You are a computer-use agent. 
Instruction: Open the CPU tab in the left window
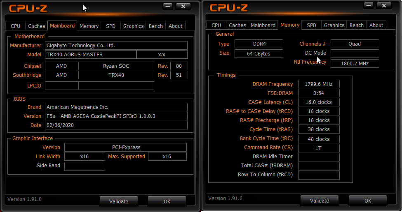click(x=15, y=26)
